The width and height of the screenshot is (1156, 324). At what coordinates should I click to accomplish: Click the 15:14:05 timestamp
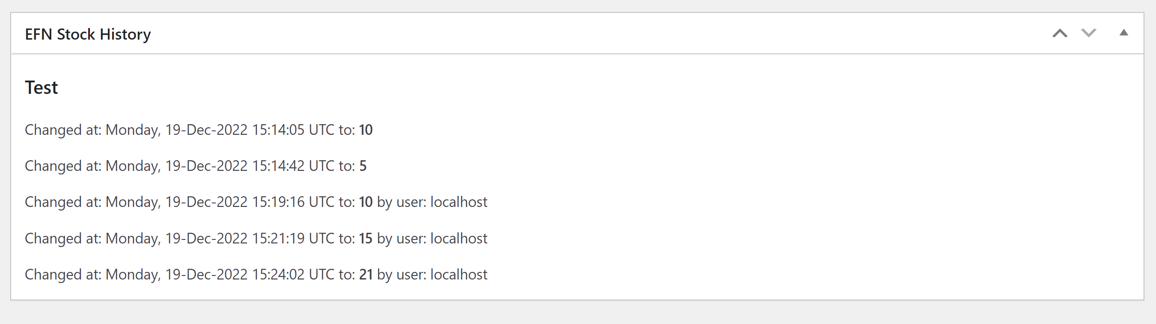coord(278,130)
